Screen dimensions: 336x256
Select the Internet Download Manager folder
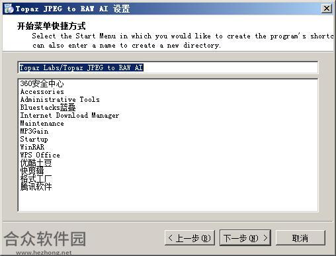pyautogui.click(x=69, y=115)
